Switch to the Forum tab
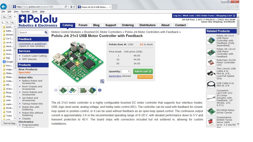Image resolution: width=253 pixels, height=142 pixels. (83, 25)
